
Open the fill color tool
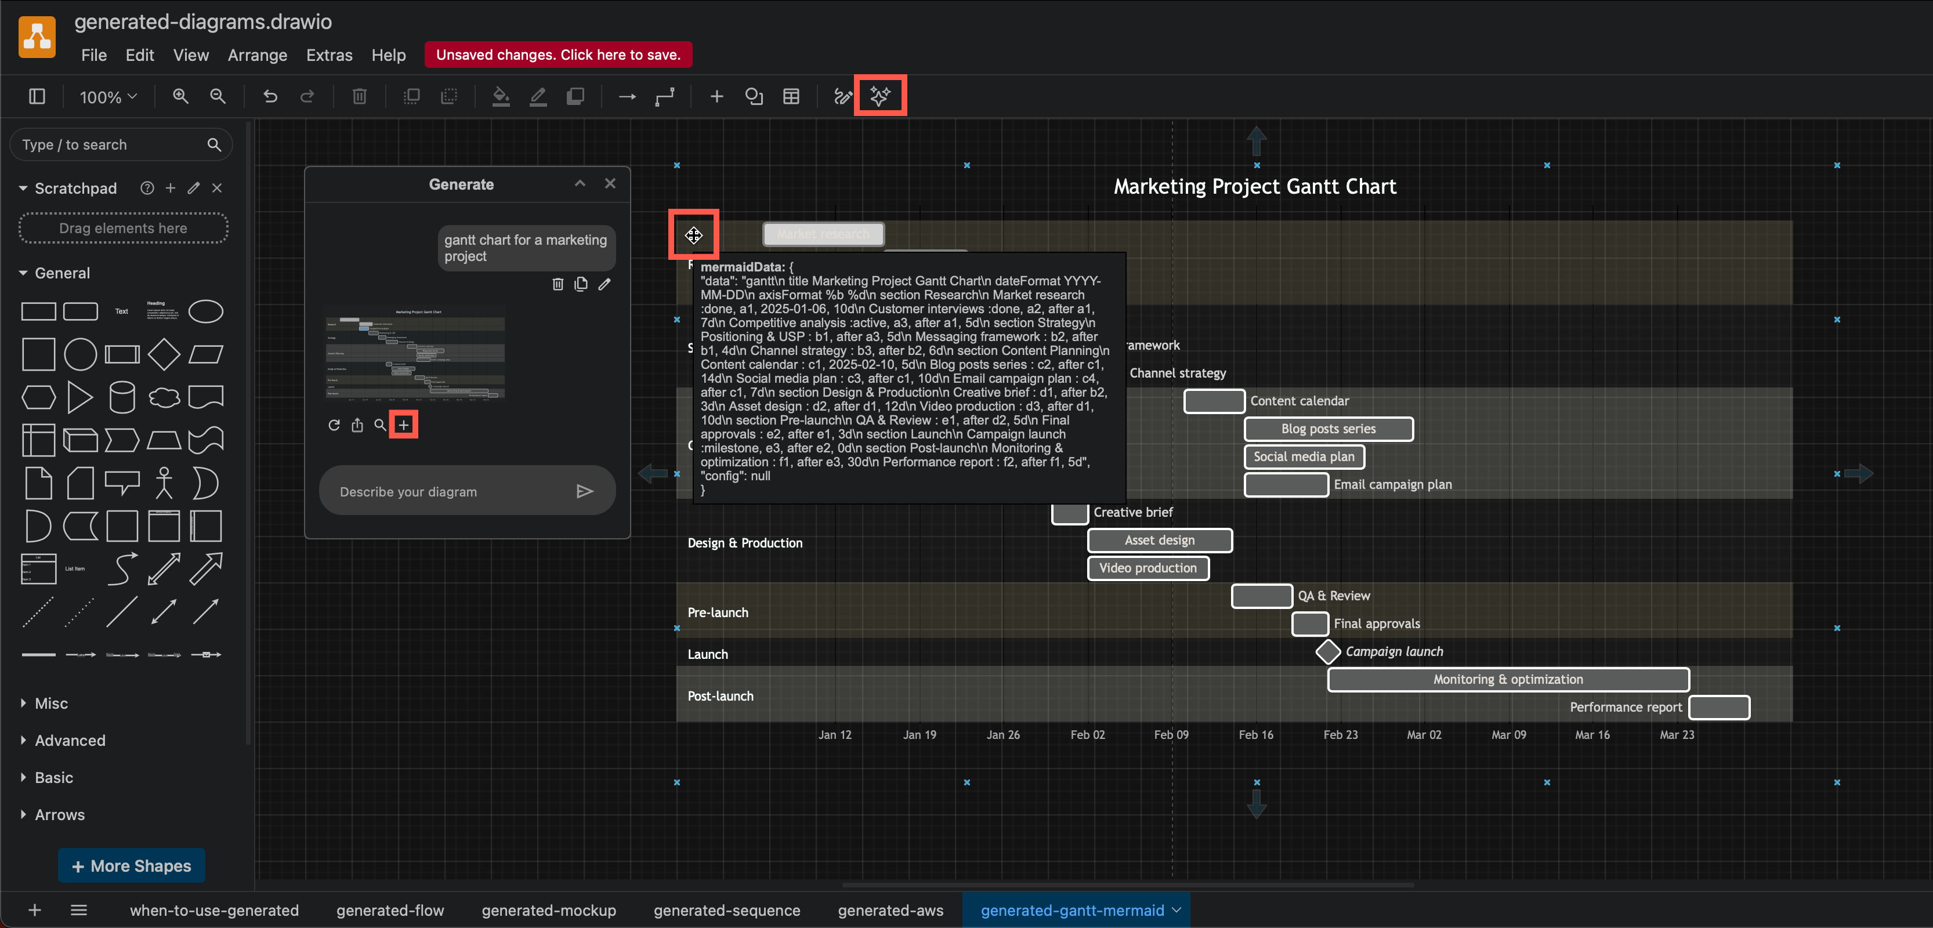(x=501, y=96)
